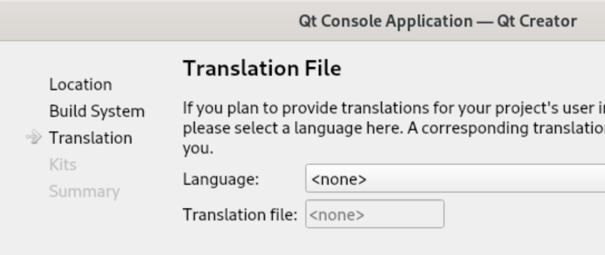Click the greyed-out Kits step

(x=62, y=165)
